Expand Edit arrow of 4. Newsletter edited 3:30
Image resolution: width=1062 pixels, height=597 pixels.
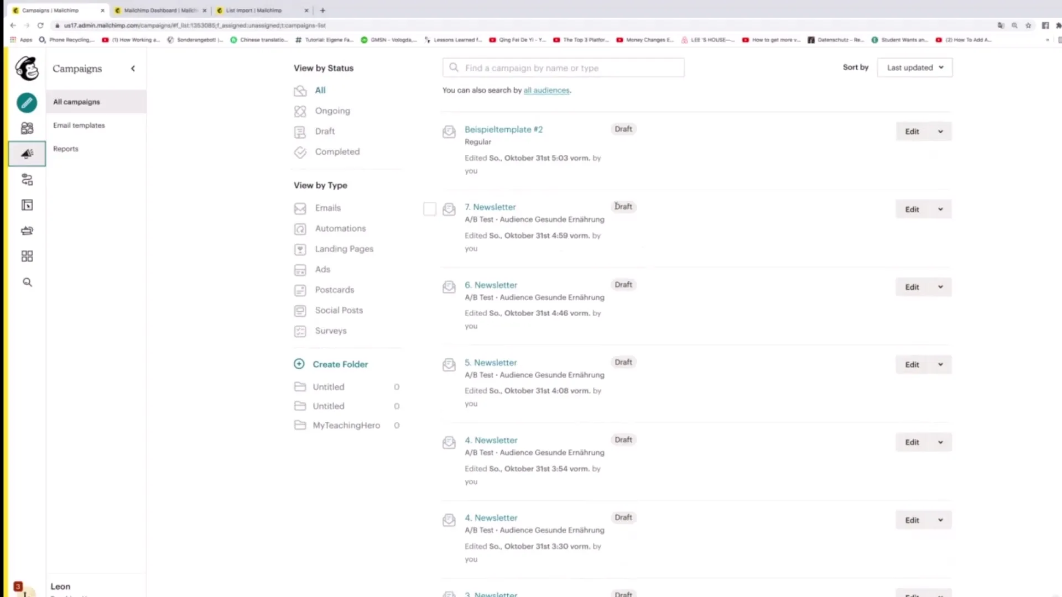click(940, 520)
